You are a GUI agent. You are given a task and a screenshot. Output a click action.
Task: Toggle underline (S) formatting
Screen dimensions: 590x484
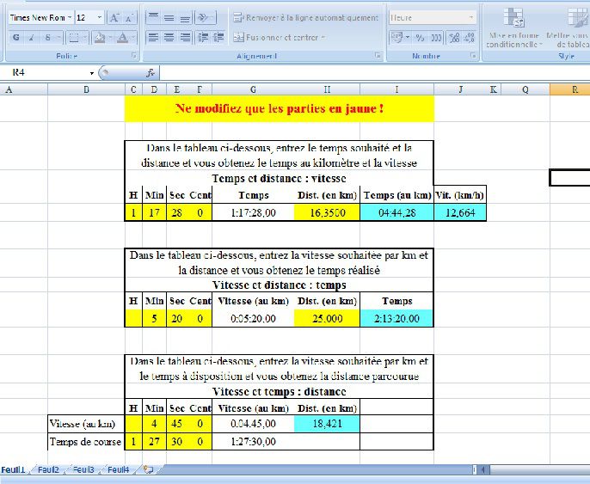47,38
